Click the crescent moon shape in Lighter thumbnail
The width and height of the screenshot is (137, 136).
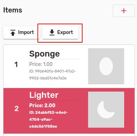click(105, 110)
